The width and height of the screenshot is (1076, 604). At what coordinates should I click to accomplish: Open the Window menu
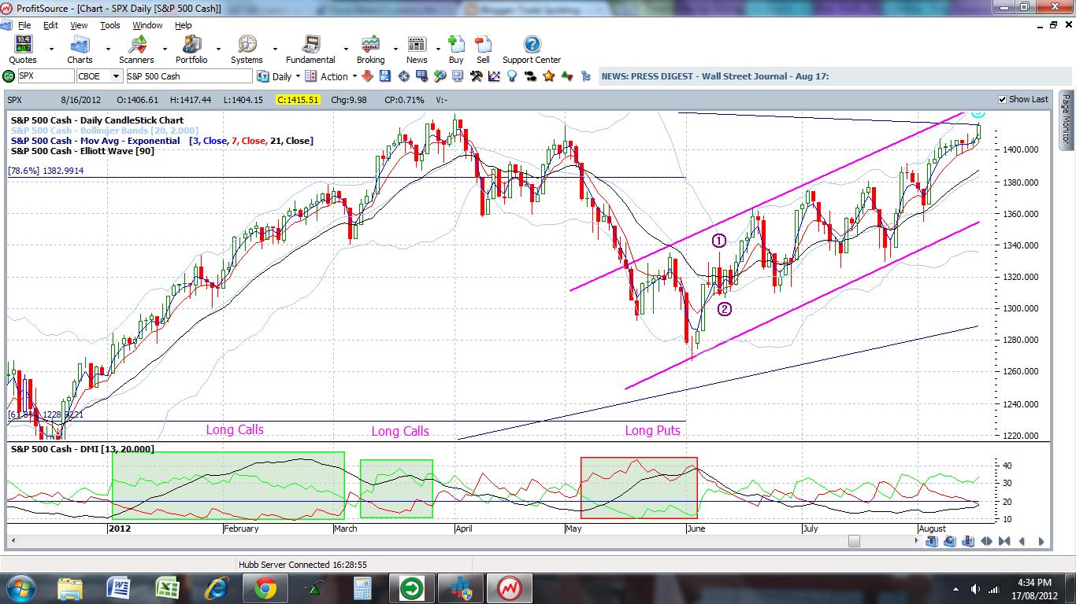coord(147,25)
